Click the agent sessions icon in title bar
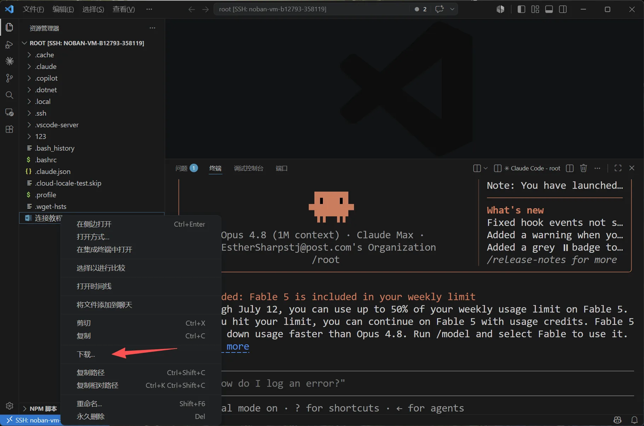Screen dimensions: 644x426 [x=500, y=9]
